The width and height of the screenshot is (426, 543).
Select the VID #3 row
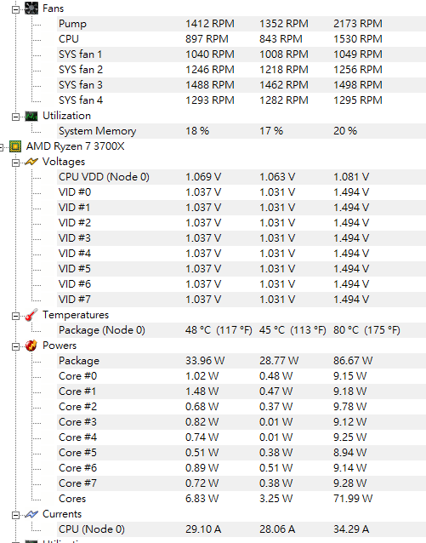[x=241, y=238]
